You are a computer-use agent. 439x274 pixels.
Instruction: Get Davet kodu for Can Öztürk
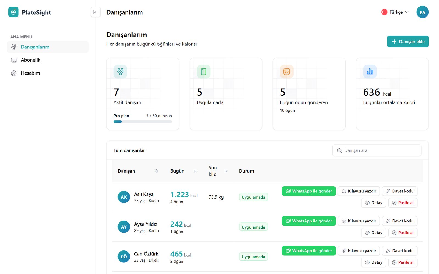pos(400,251)
